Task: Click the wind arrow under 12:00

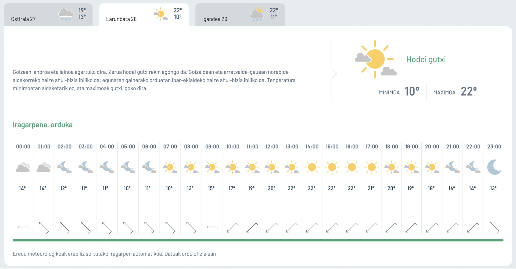Action: pos(272,228)
